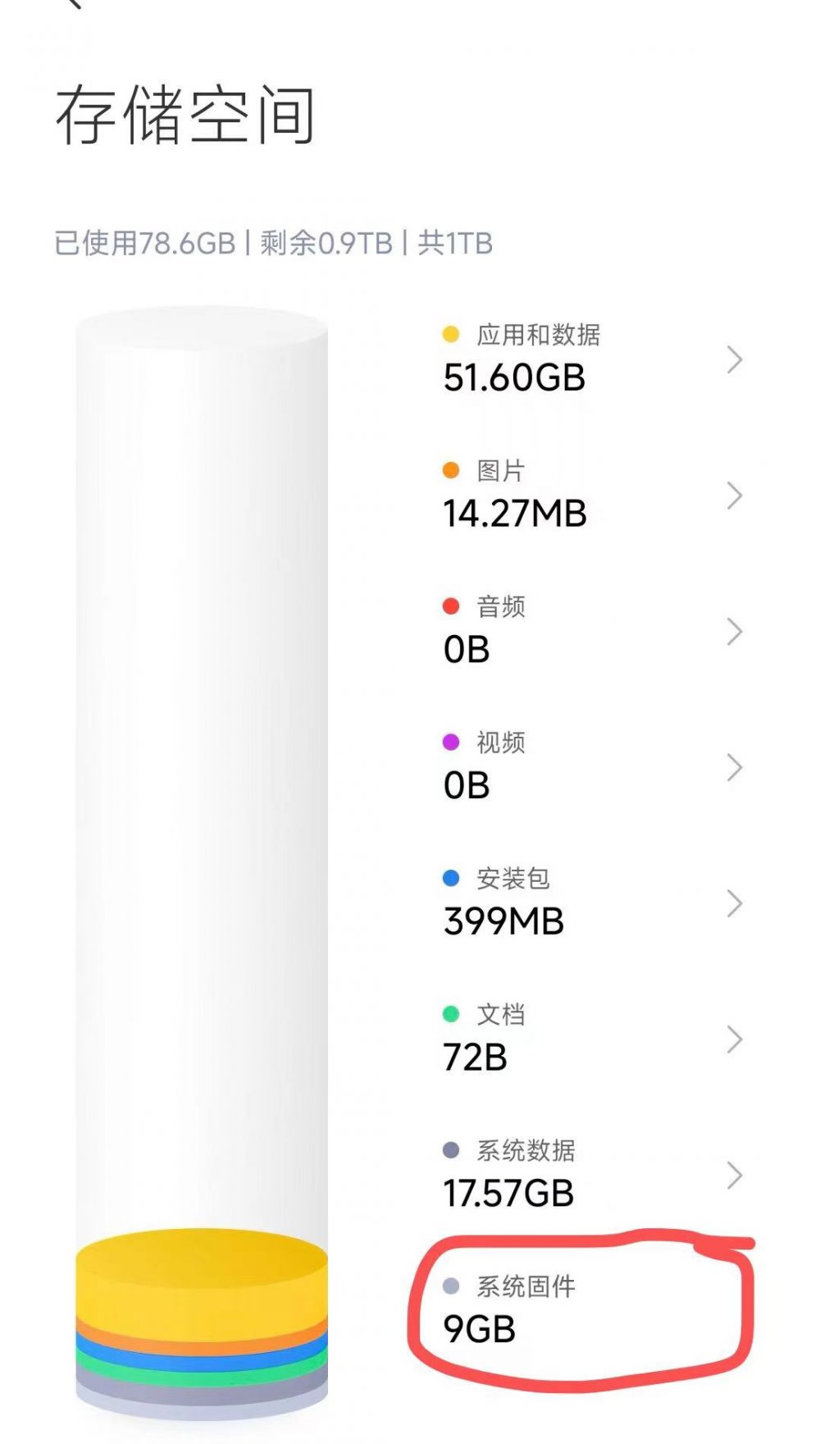Tap the yellow dot icon next to 应用和数据
The image size is (820, 1444).
tap(449, 334)
